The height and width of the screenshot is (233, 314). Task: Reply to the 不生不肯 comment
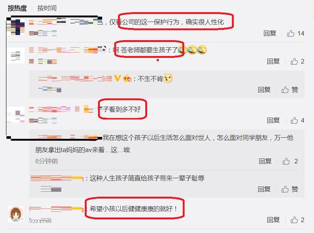[264, 90]
